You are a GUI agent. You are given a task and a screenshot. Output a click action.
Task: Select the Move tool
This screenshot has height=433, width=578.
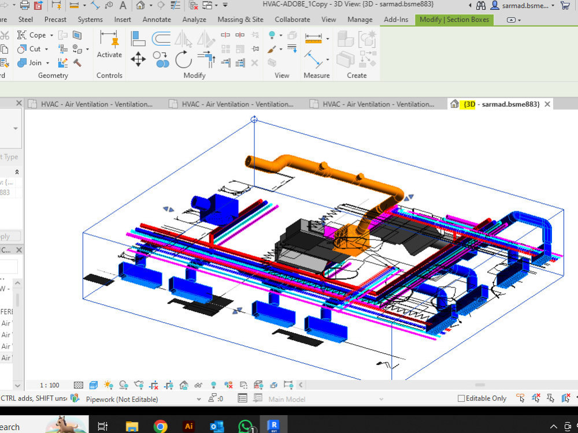click(138, 59)
